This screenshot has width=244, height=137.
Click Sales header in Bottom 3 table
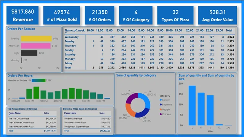click(x=102, y=113)
